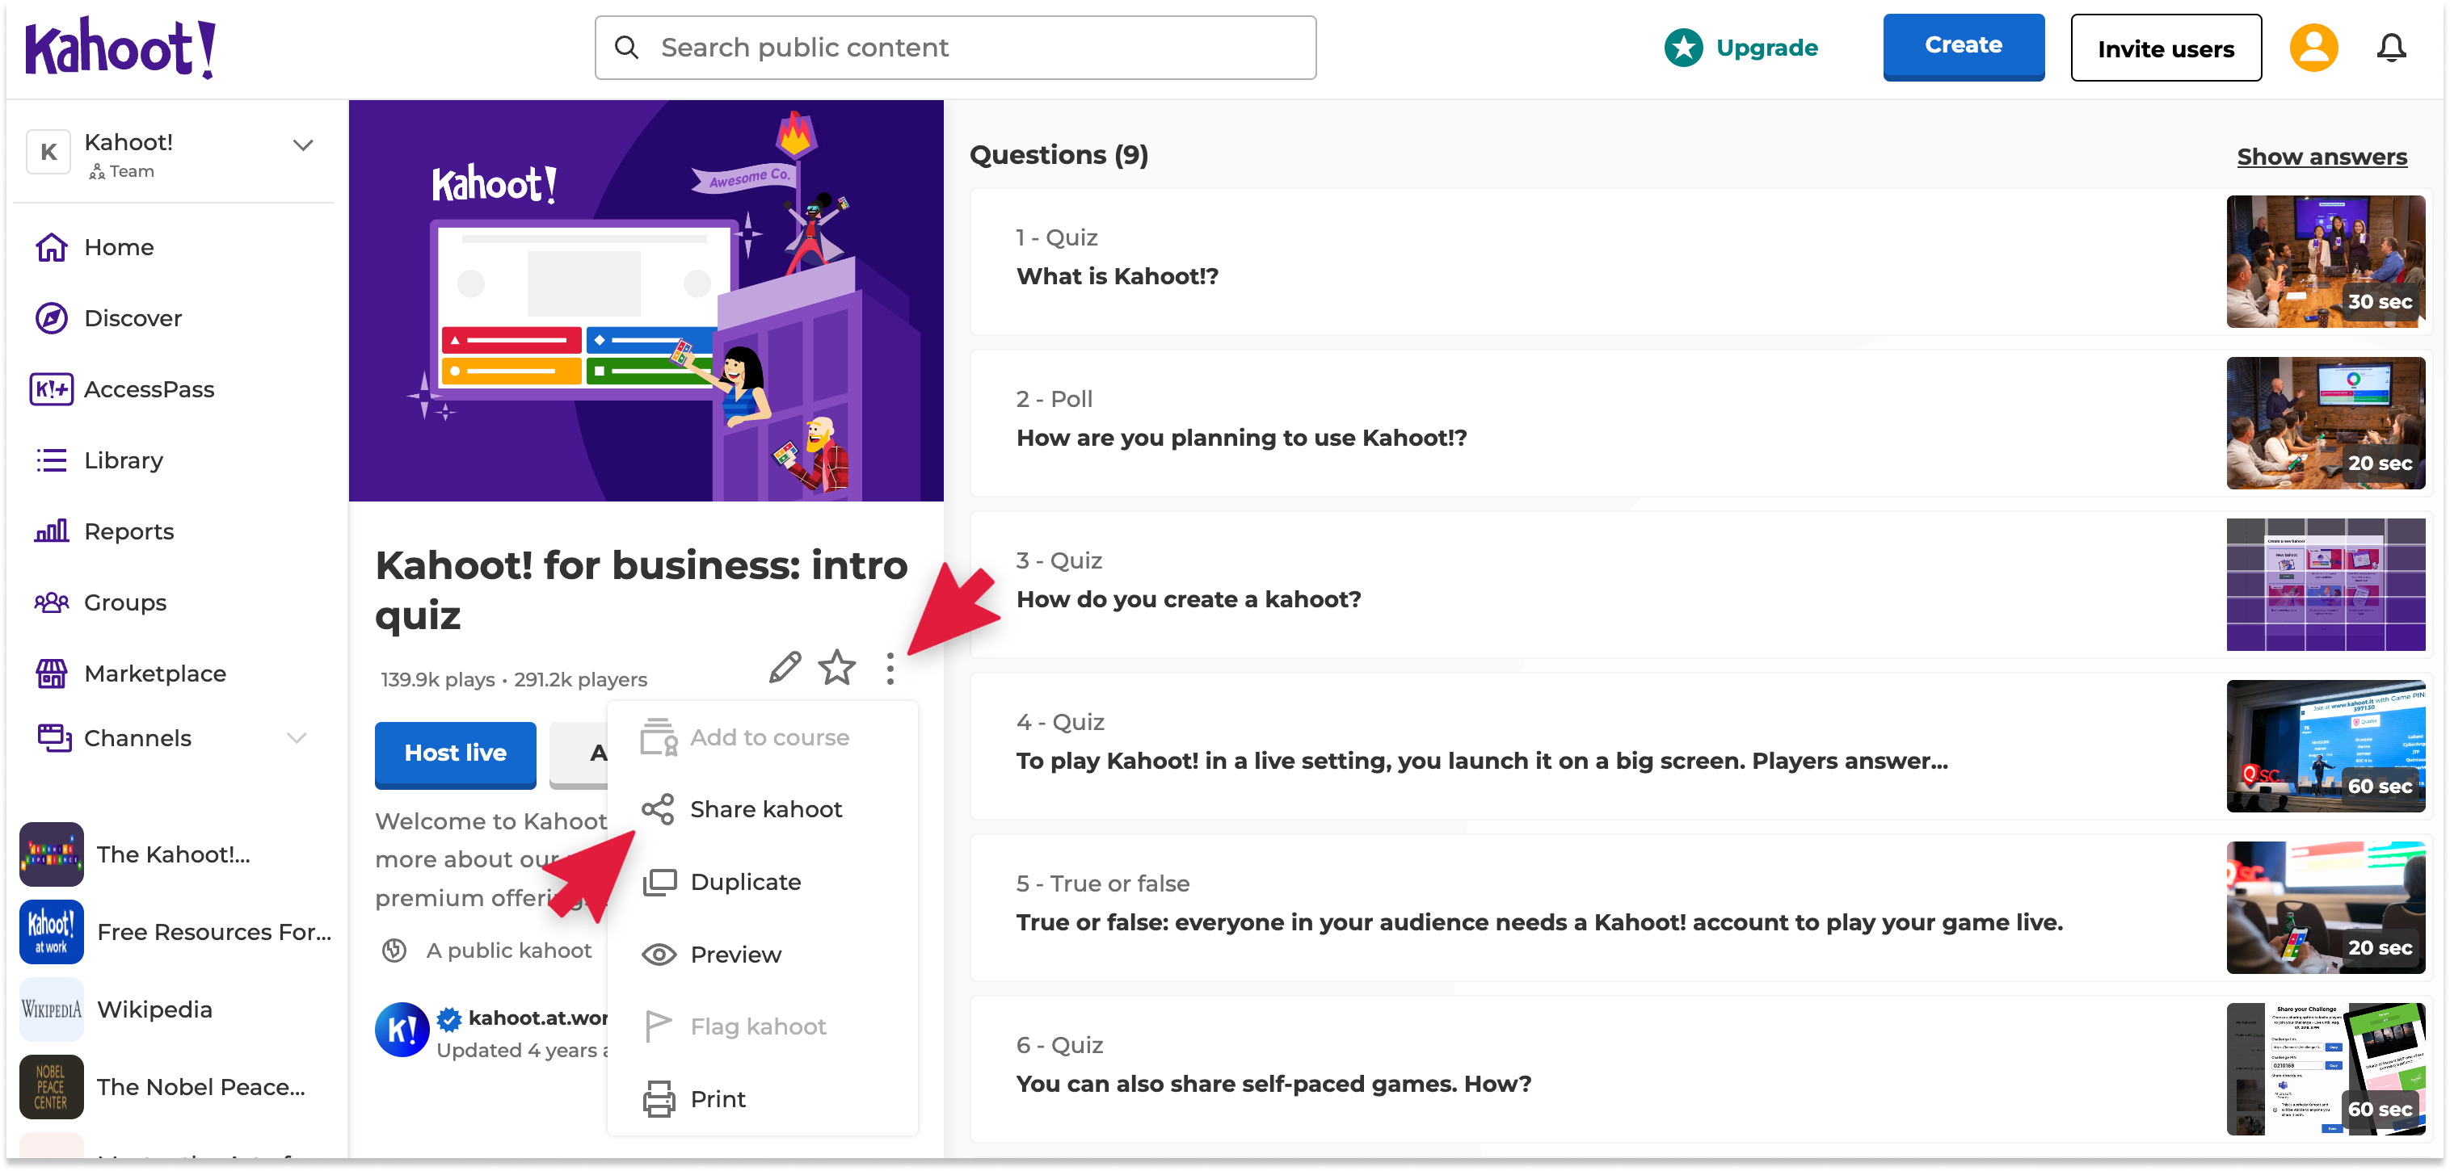The height and width of the screenshot is (1171, 2450).
Task: Open Library list icon
Action: point(52,461)
